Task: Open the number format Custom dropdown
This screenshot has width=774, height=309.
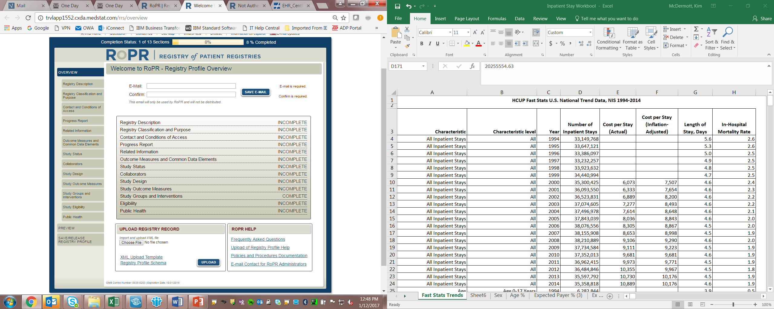Action: click(590, 33)
